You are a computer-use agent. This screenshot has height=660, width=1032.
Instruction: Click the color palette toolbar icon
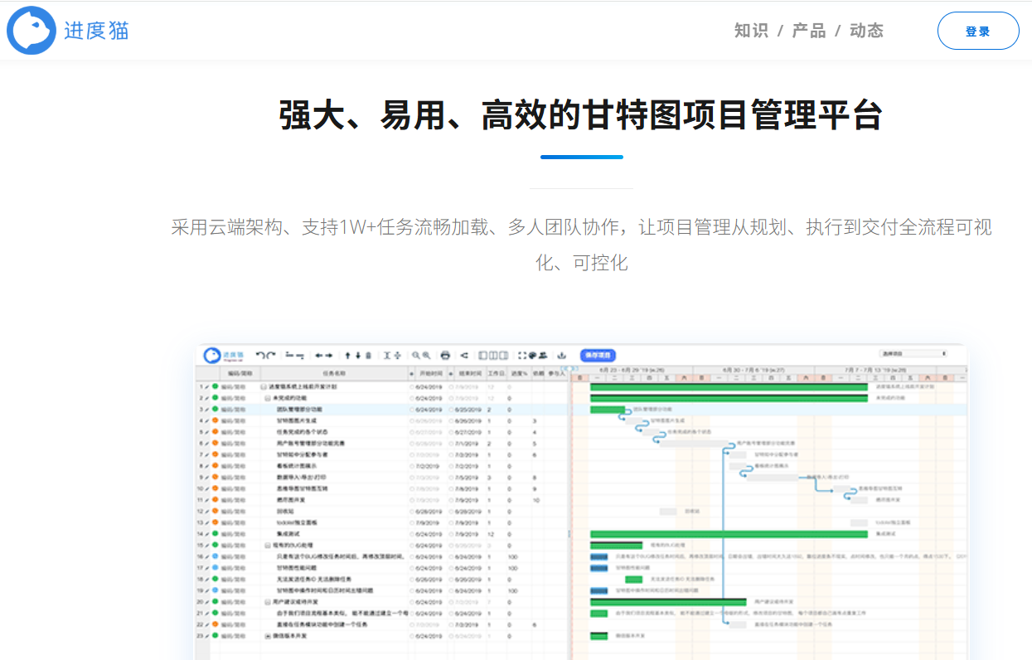(532, 355)
